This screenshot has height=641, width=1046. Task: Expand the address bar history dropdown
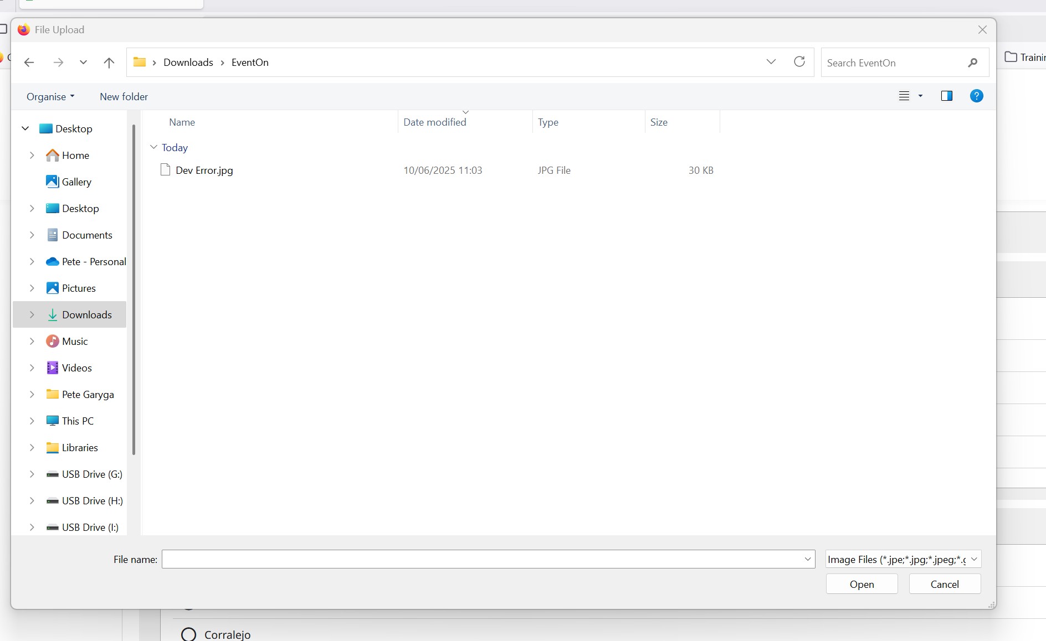pos(771,62)
